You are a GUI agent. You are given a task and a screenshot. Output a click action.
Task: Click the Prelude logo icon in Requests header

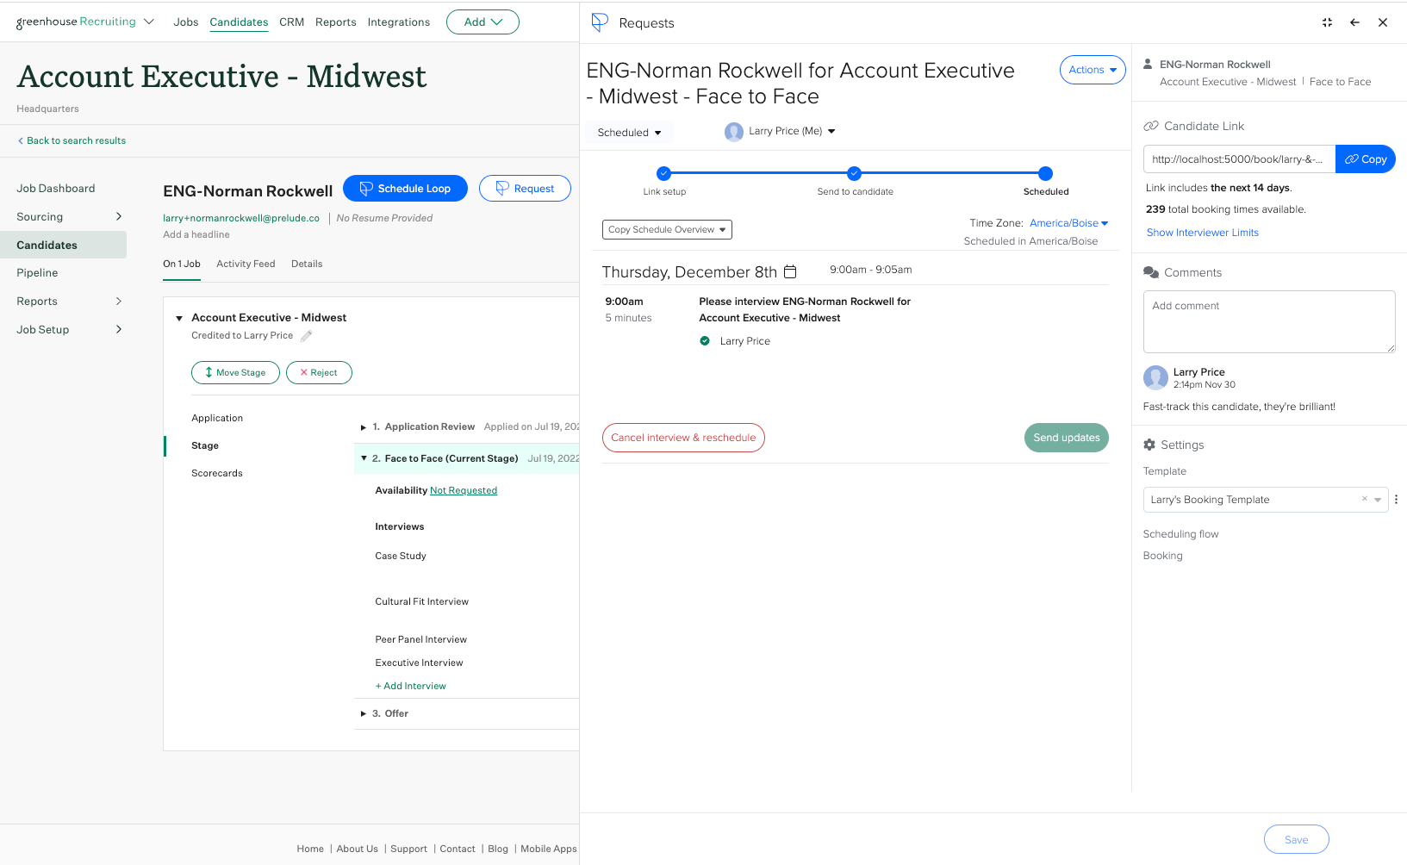pos(601,22)
